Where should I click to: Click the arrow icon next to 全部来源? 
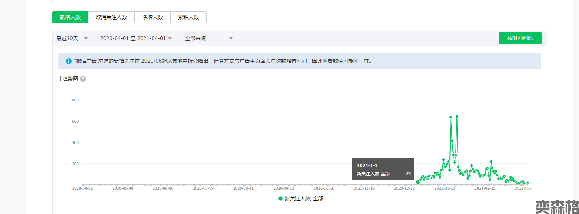(231, 38)
